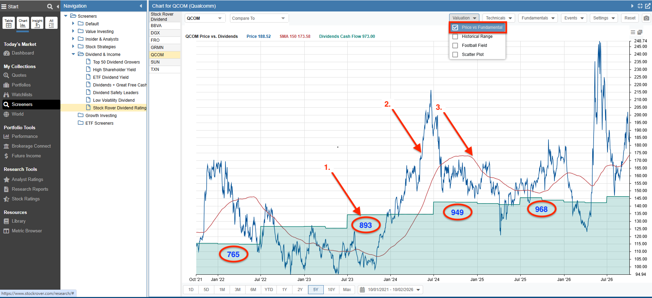This screenshot has width=652, height=298.
Task: Select the 1Y time period
Action: coord(284,290)
